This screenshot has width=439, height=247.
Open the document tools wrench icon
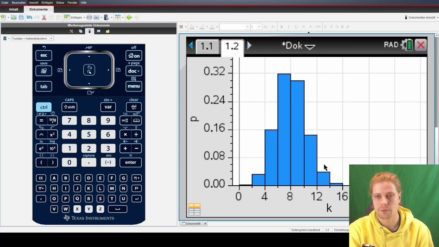click(71, 31)
